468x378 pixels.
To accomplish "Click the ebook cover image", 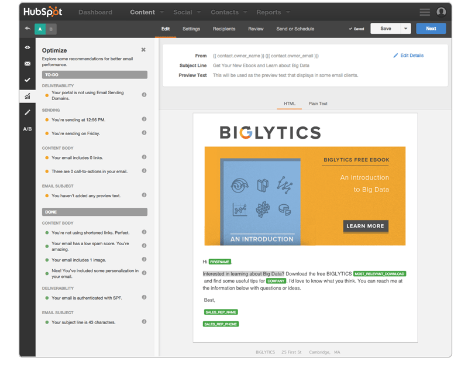I will [260, 201].
